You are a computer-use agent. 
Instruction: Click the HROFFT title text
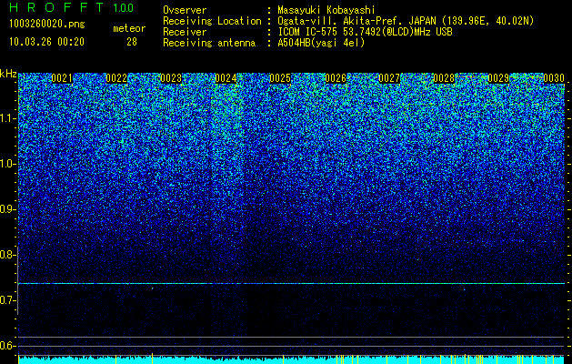(56, 7)
